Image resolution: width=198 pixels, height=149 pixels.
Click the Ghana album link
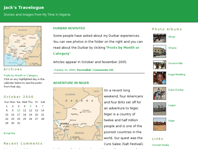click(172, 48)
